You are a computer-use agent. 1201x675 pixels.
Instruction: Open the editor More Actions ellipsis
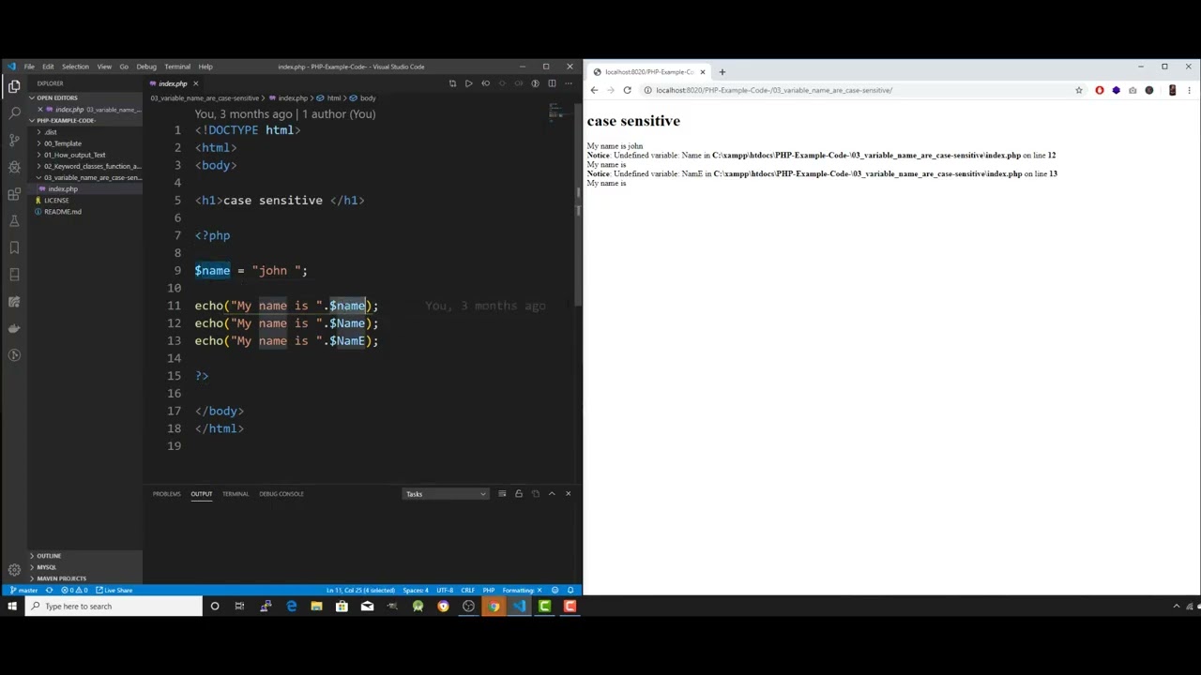[569, 83]
